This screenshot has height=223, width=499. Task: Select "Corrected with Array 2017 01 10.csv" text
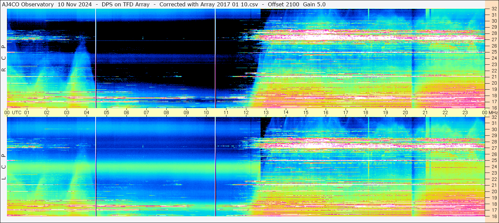click(209, 5)
